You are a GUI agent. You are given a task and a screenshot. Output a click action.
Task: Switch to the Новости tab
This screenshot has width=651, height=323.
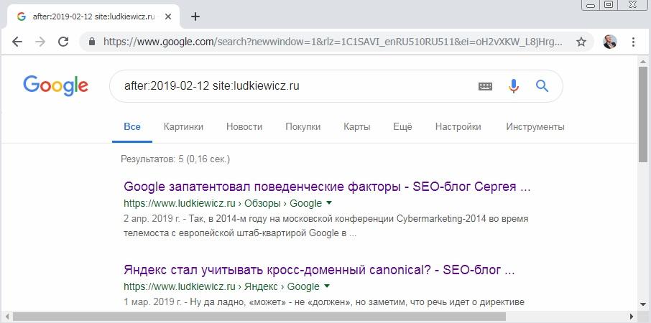click(244, 126)
